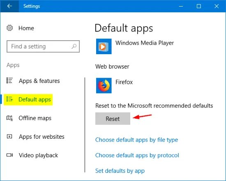Change the default Firefox web browser

click(115, 85)
